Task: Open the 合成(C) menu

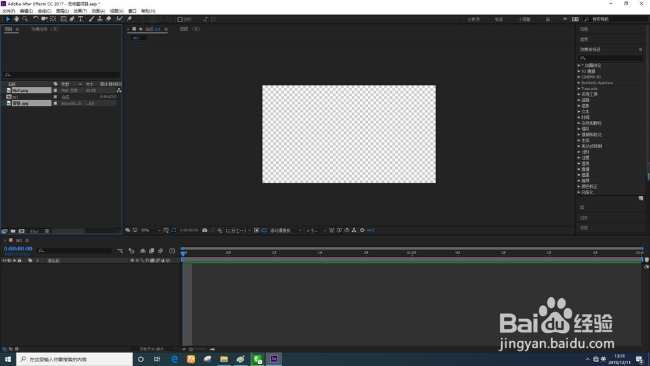Action: [45, 11]
